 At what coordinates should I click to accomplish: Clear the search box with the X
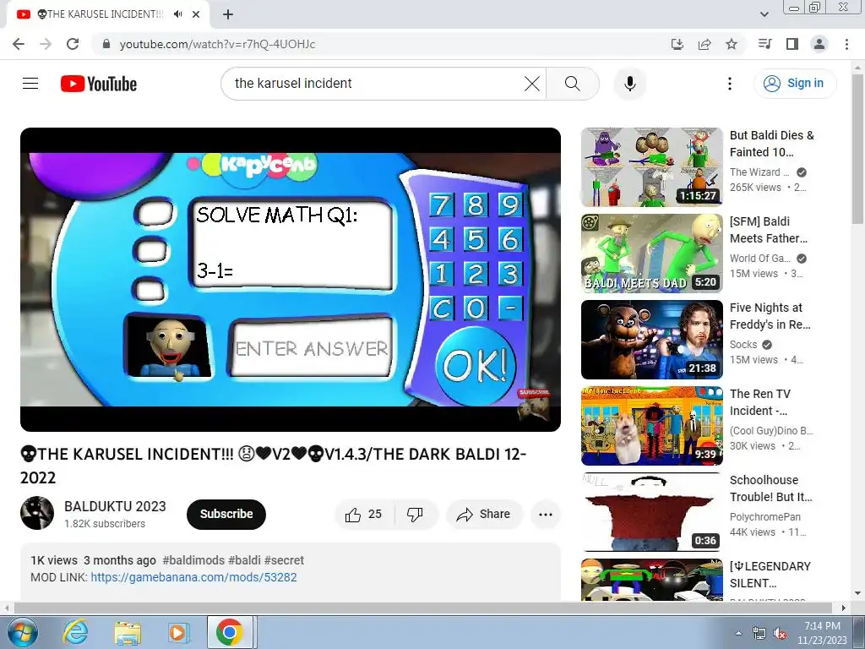click(x=532, y=84)
